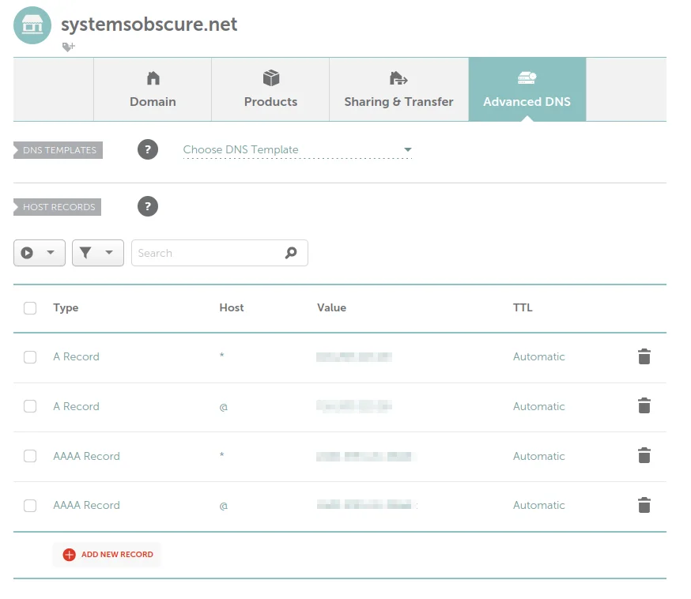This screenshot has height=599, width=691.
Task: Click the storefront avatar icon beside systemsobscure.net
Action: (32, 25)
